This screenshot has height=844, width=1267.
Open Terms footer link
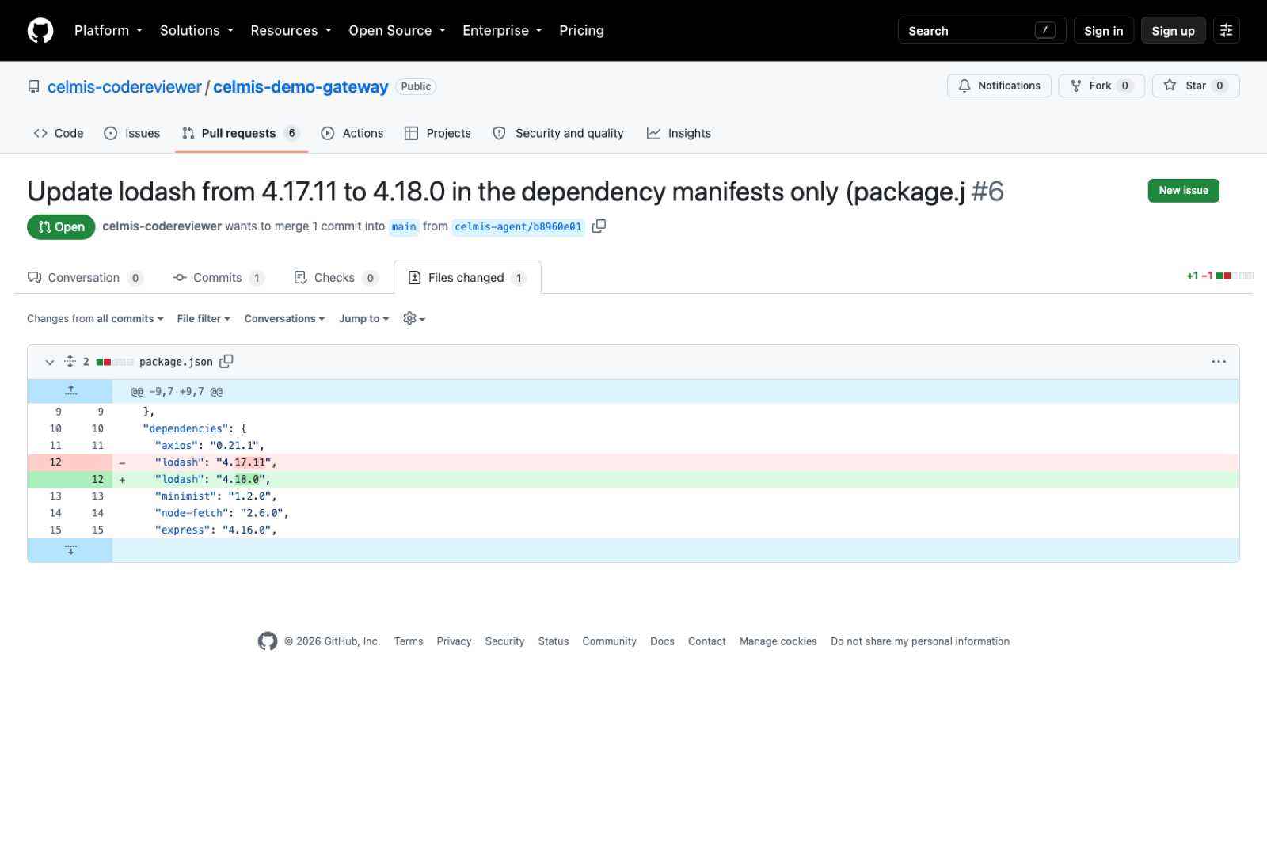(x=409, y=641)
